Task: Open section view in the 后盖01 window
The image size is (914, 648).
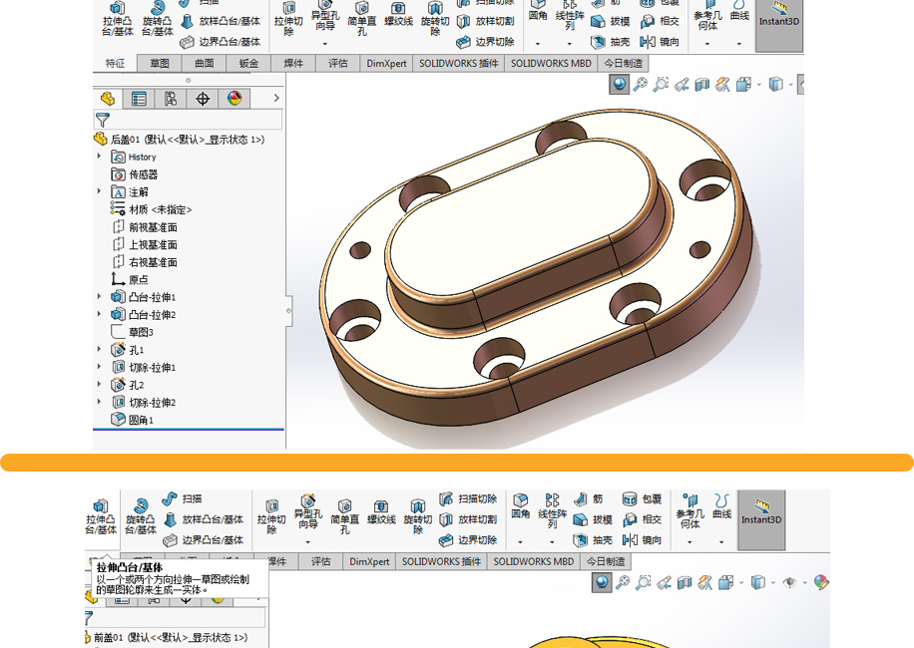Action: pyautogui.click(x=701, y=85)
